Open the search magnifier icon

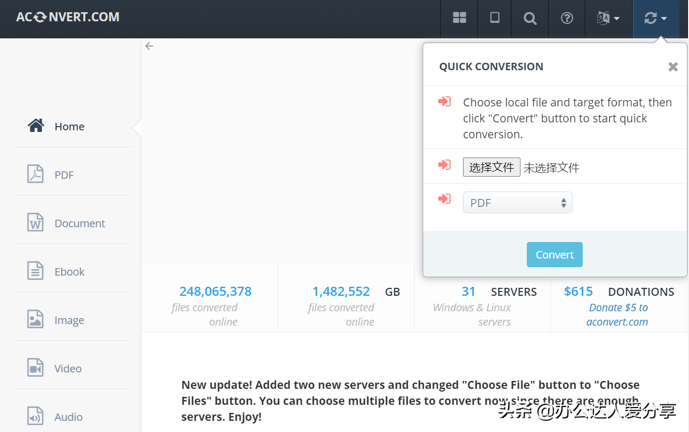click(530, 18)
